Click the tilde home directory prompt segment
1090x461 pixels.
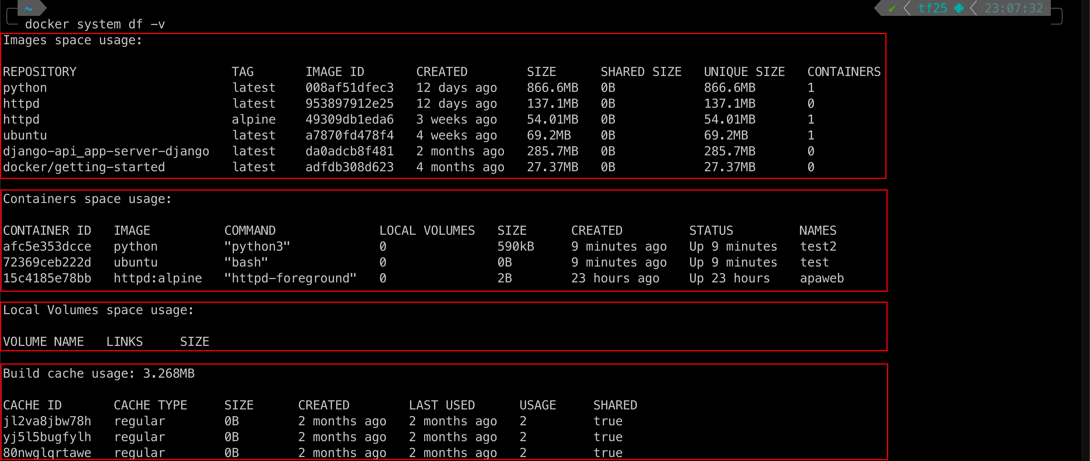pos(29,9)
